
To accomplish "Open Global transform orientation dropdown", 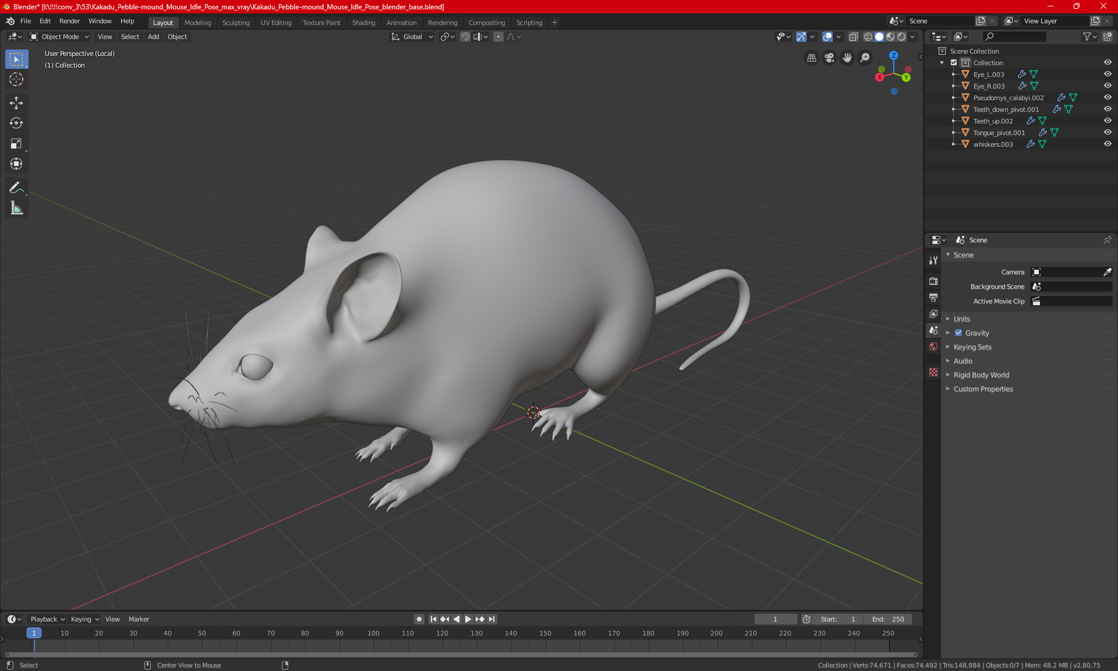I will (412, 37).
